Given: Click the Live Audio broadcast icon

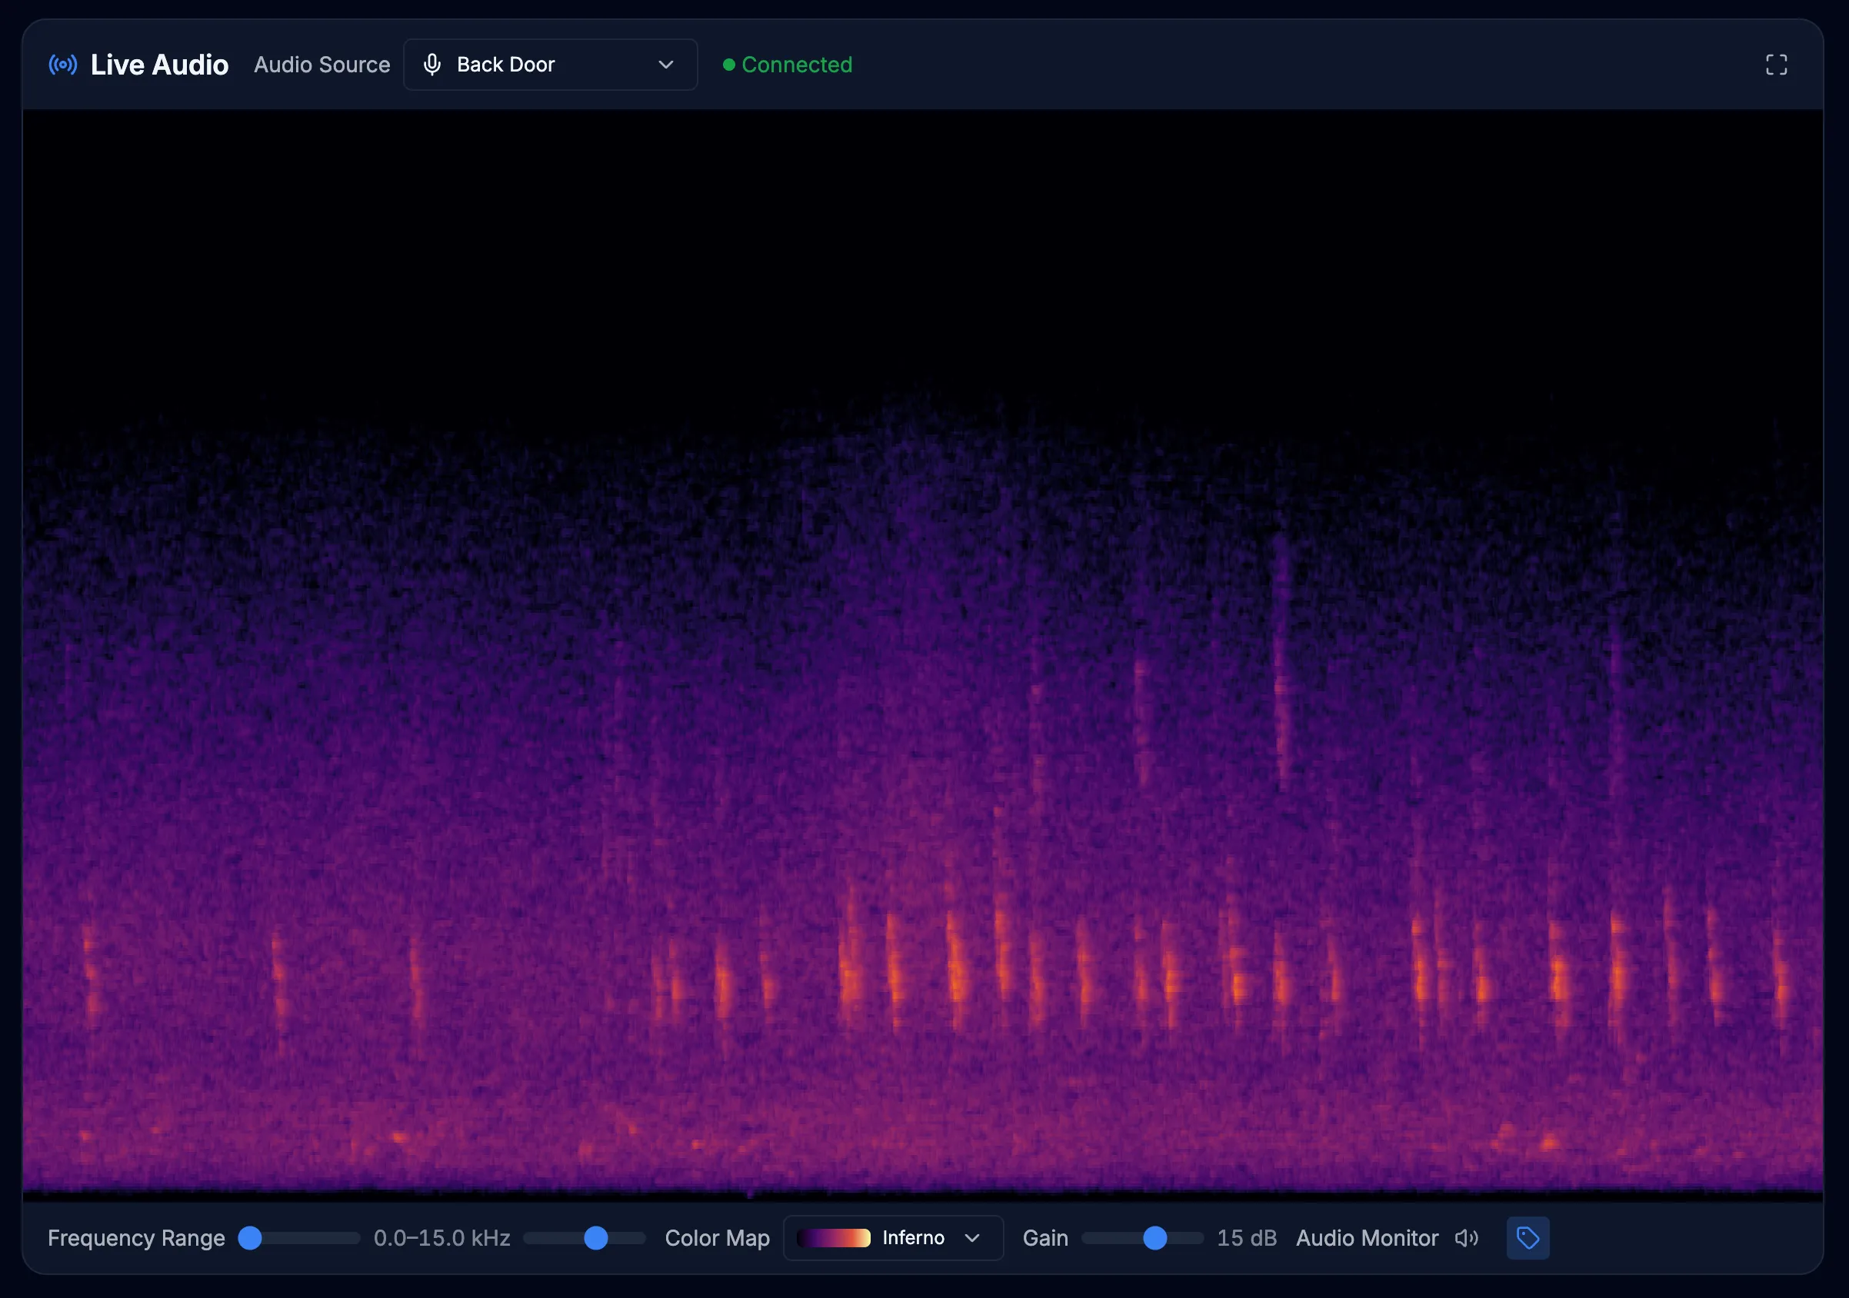Looking at the screenshot, I should point(63,65).
